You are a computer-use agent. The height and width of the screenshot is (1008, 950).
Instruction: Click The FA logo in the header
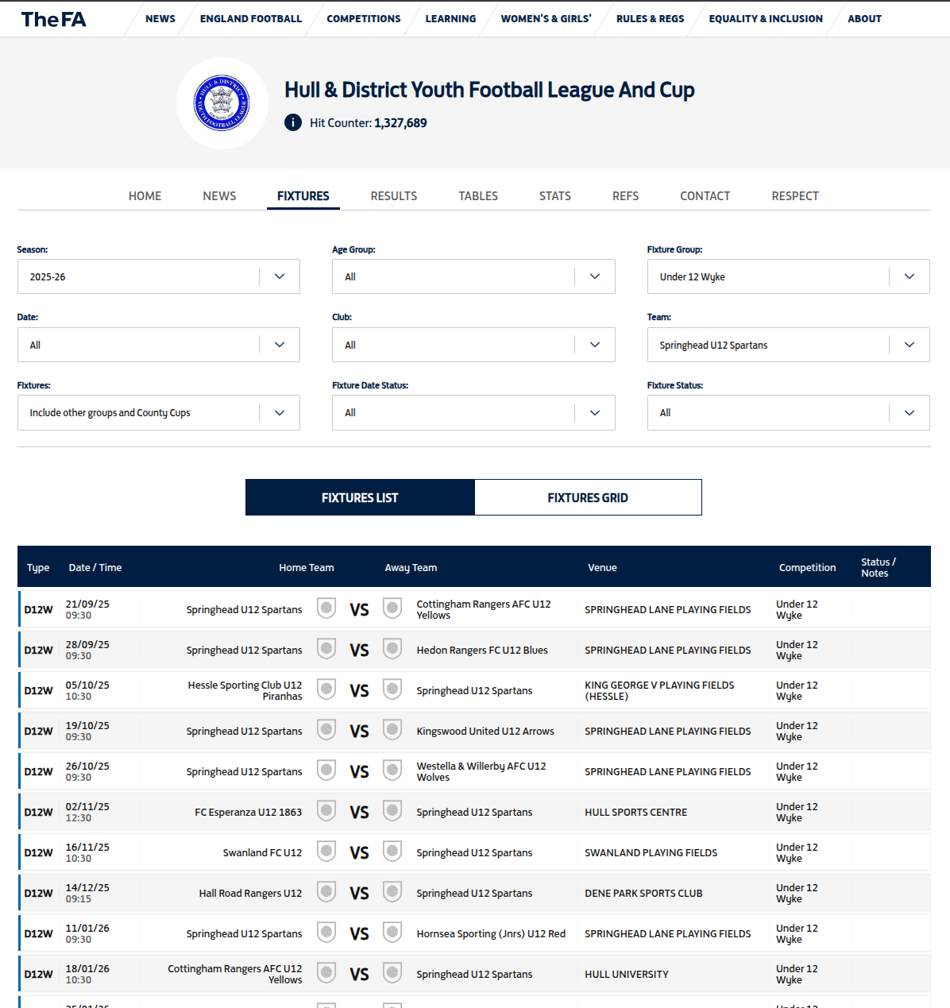[52, 18]
